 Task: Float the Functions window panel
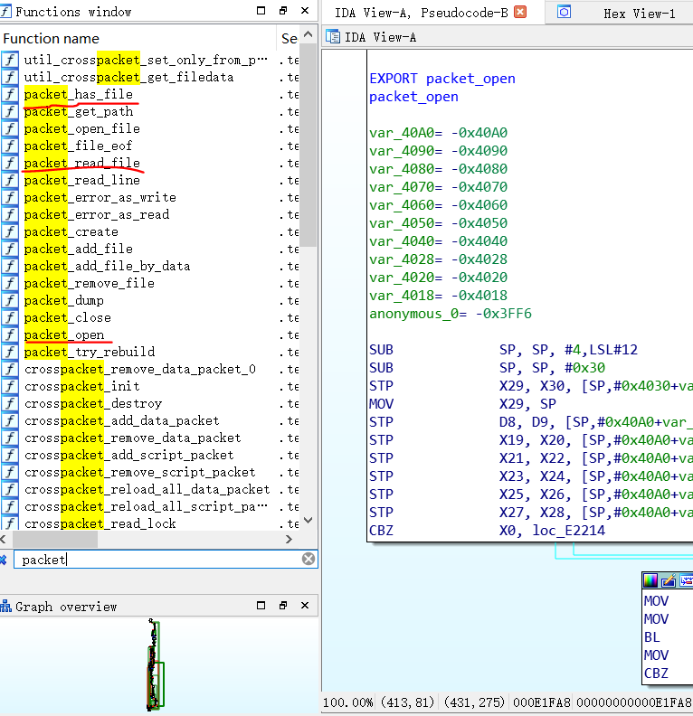point(283,12)
